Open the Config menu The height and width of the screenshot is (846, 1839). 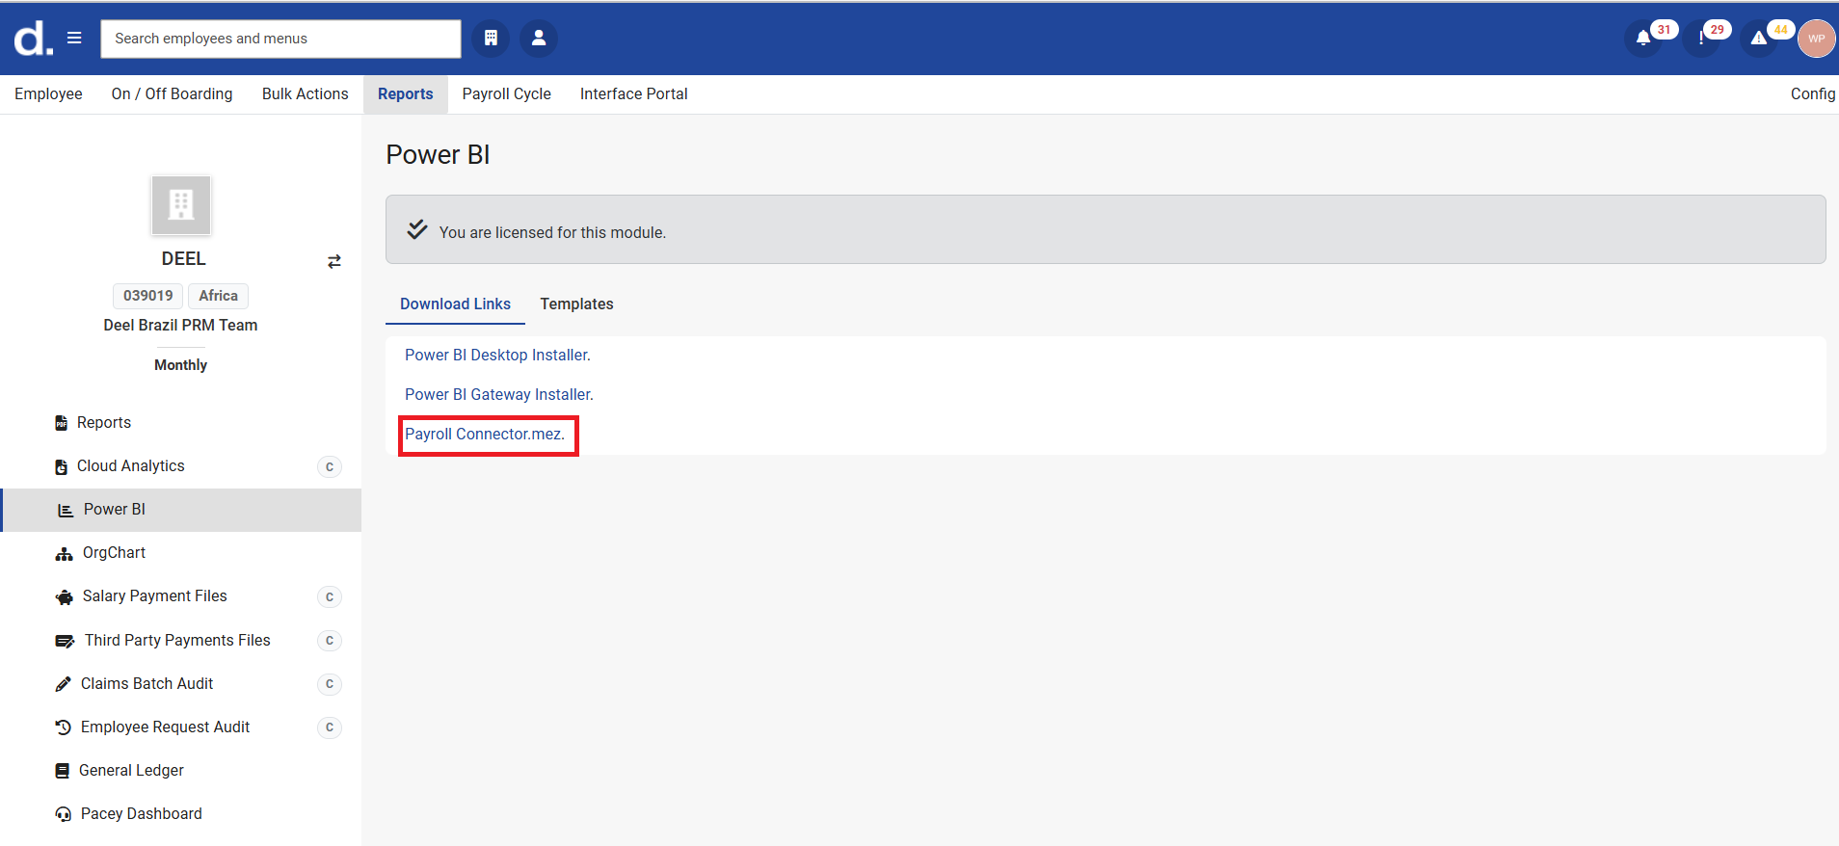click(x=1812, y=93)
